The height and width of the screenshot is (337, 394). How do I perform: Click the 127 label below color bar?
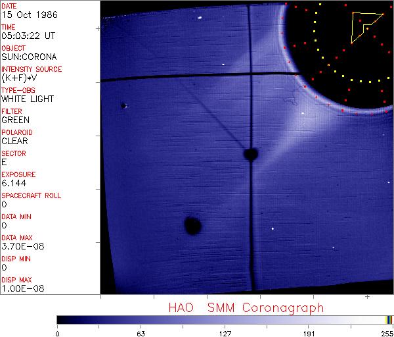tap(225, 334)
